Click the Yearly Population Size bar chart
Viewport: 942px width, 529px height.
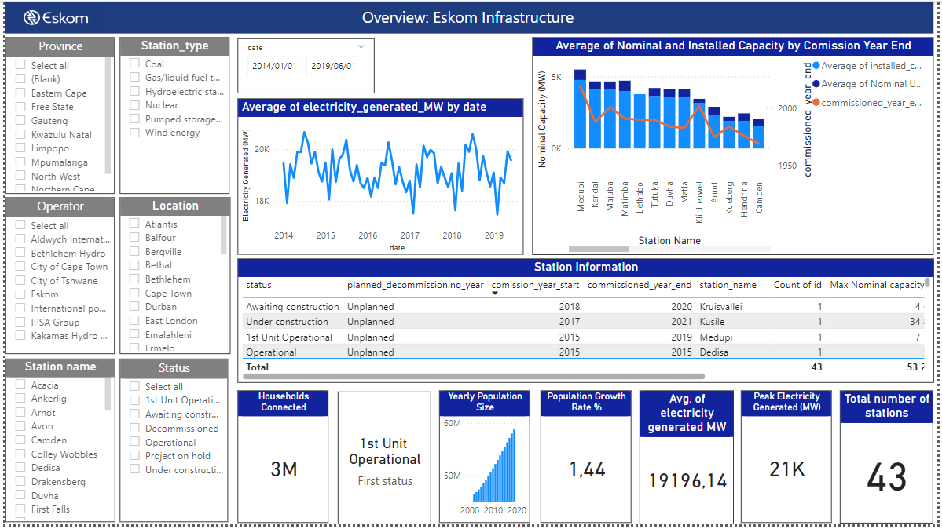click(494, 465)
